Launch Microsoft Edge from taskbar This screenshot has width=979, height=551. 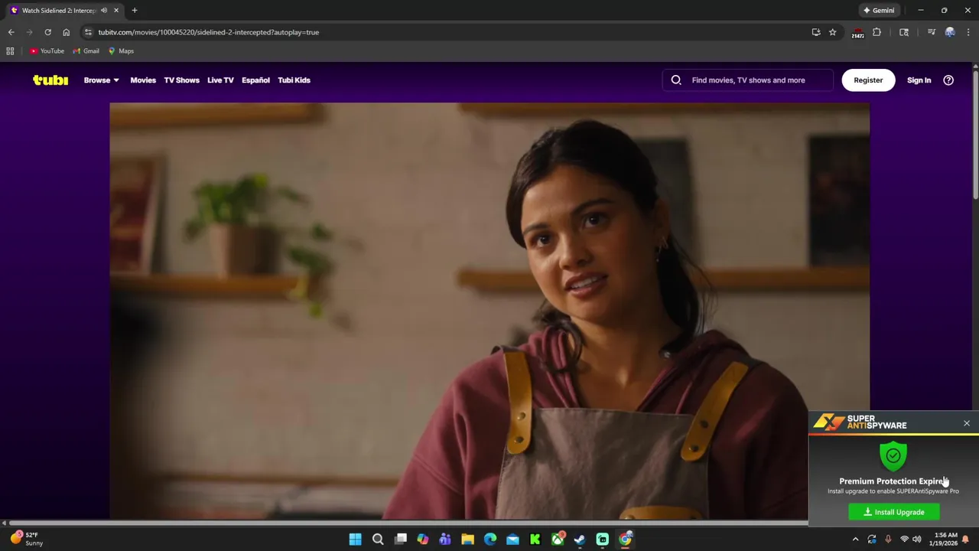[x=490, y=540]
